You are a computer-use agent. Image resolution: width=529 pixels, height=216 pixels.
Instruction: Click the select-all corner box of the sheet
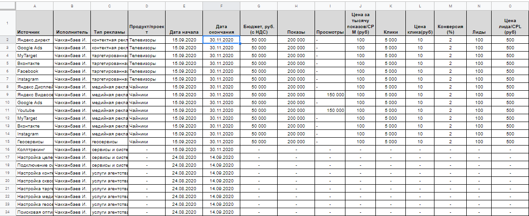(x=7, y=6)
